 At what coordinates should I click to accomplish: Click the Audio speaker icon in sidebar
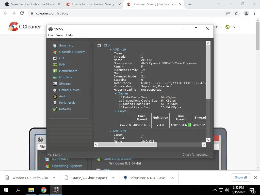(55, 96)
